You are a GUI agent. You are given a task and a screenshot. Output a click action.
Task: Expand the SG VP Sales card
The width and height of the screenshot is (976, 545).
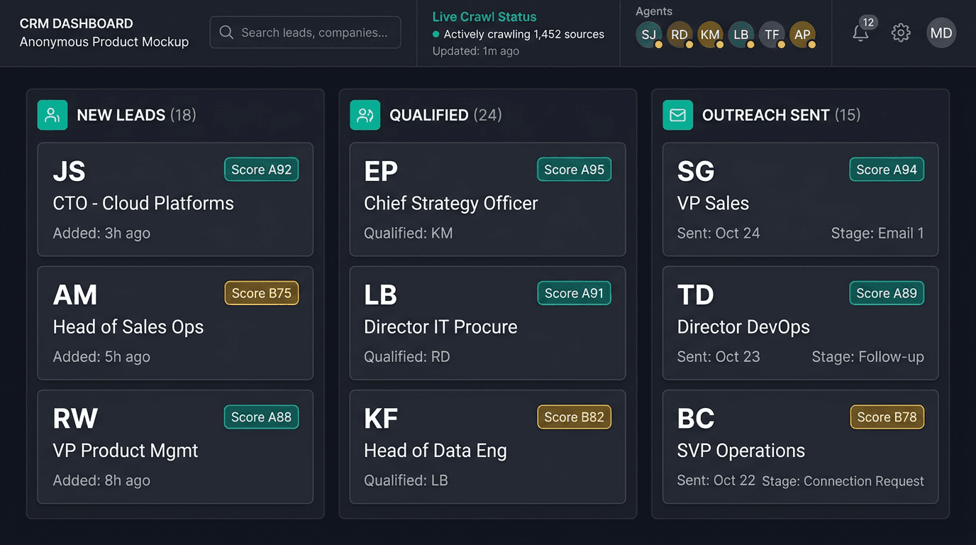click(x=800, y=199)
